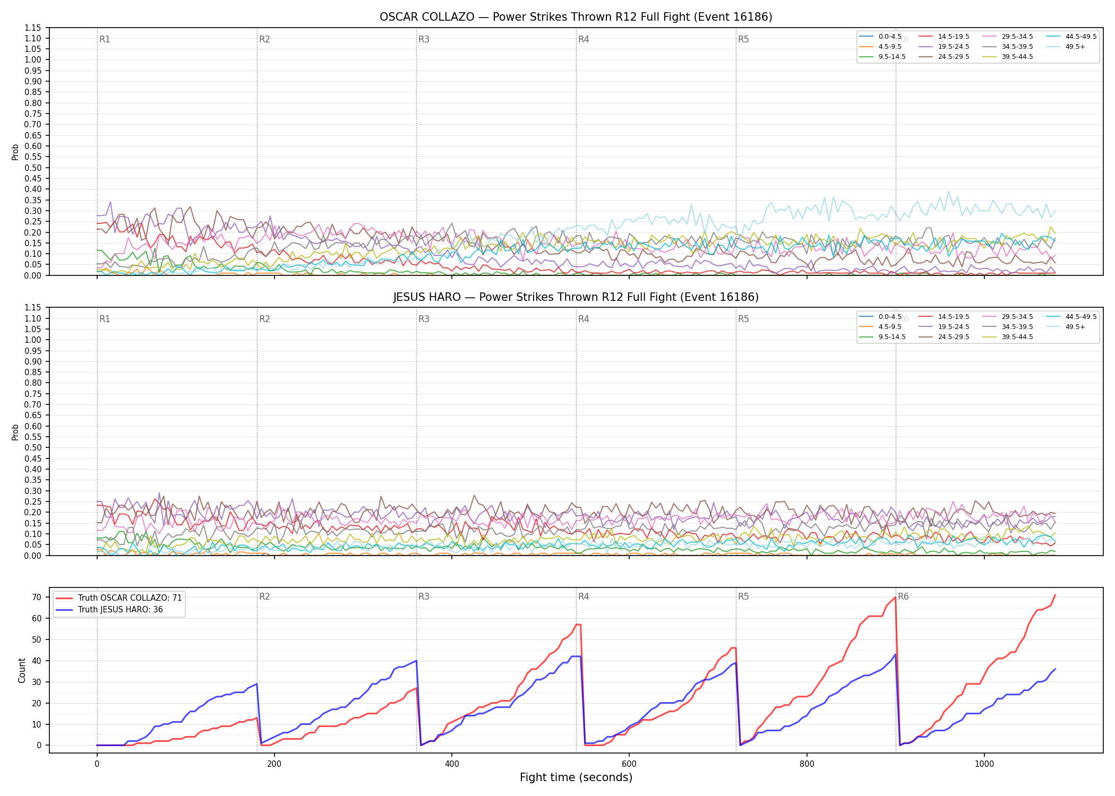
Task: Select 39.5-44.5 legend entry in Collazo chart
Action: point(1008,57)
